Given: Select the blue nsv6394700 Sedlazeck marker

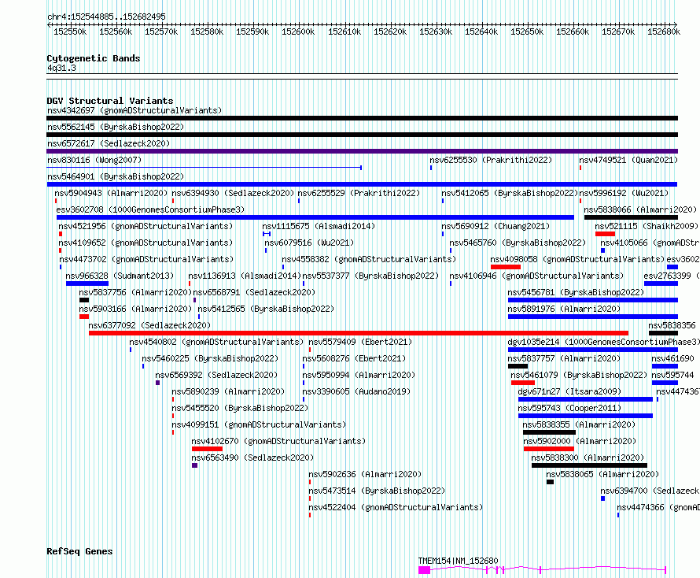Looking at the screenshot, I should 602,498.
